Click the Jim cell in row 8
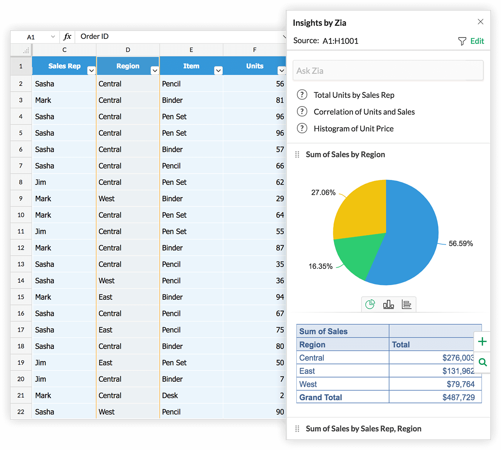Screen dimensions: 501x450 point(64,182)
